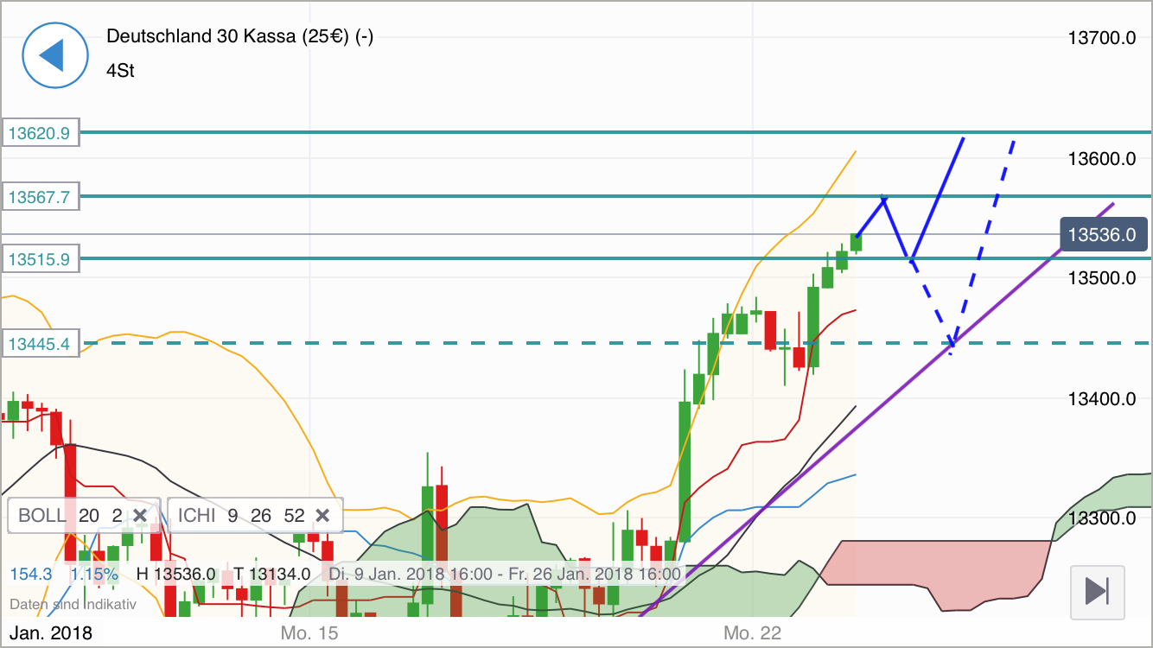The image size is (1153, 648).
Task: Jump to latest data with skip-forward icon
Action: (1096, 593)
